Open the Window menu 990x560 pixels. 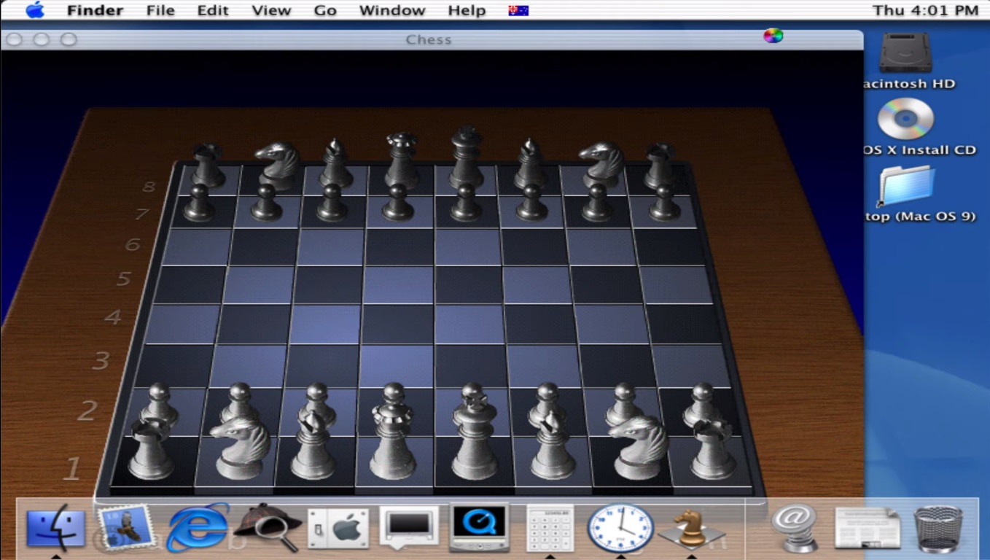coord(392,10)
